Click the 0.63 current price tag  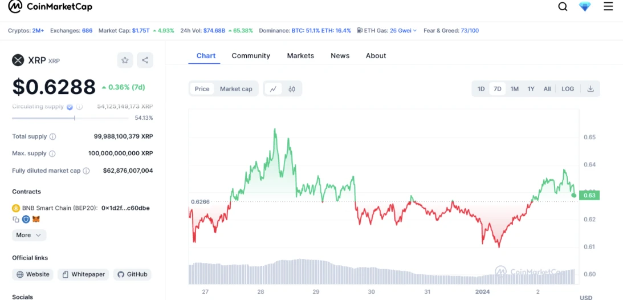pos(589,195)
